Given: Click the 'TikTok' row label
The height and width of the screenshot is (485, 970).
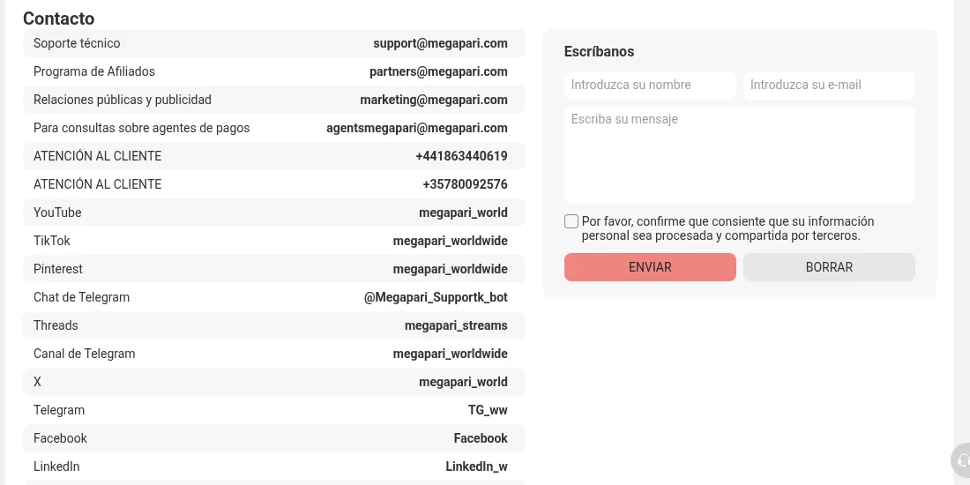Looking at the screenshot, I should click(x=52, y=242).
